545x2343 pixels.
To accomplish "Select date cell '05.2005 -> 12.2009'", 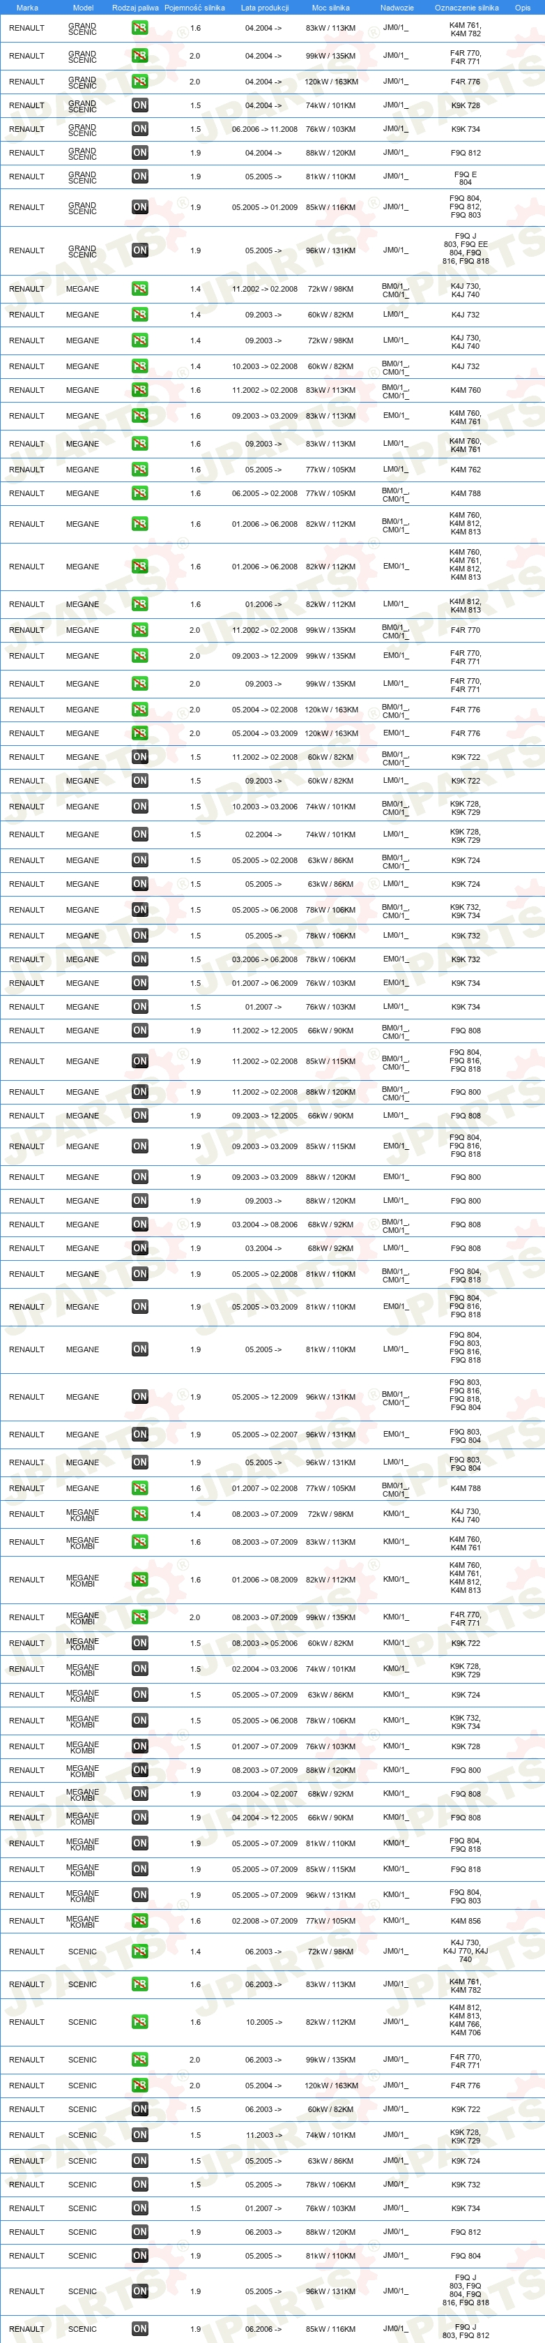I will [x=264, y=1397].
